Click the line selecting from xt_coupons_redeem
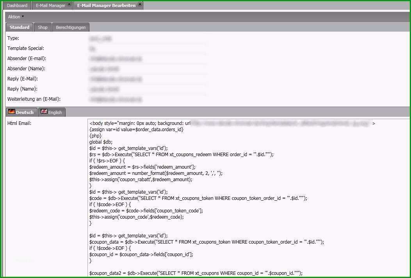The height and width of the screenshot is (278, 411). pyautogui.click(x=181, y=155)
